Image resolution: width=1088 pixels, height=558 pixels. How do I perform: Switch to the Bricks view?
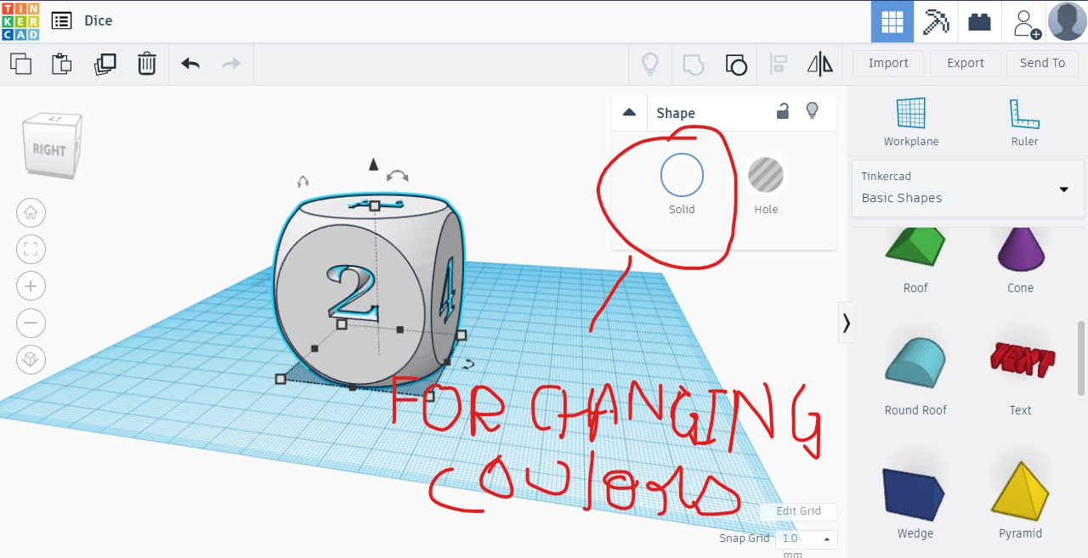click(x=979, y=20)
